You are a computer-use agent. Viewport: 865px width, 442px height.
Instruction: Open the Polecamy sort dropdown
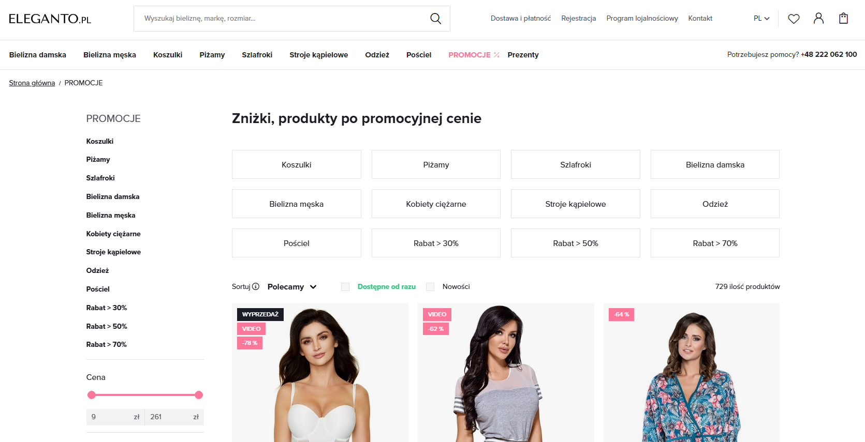point(292,287)
